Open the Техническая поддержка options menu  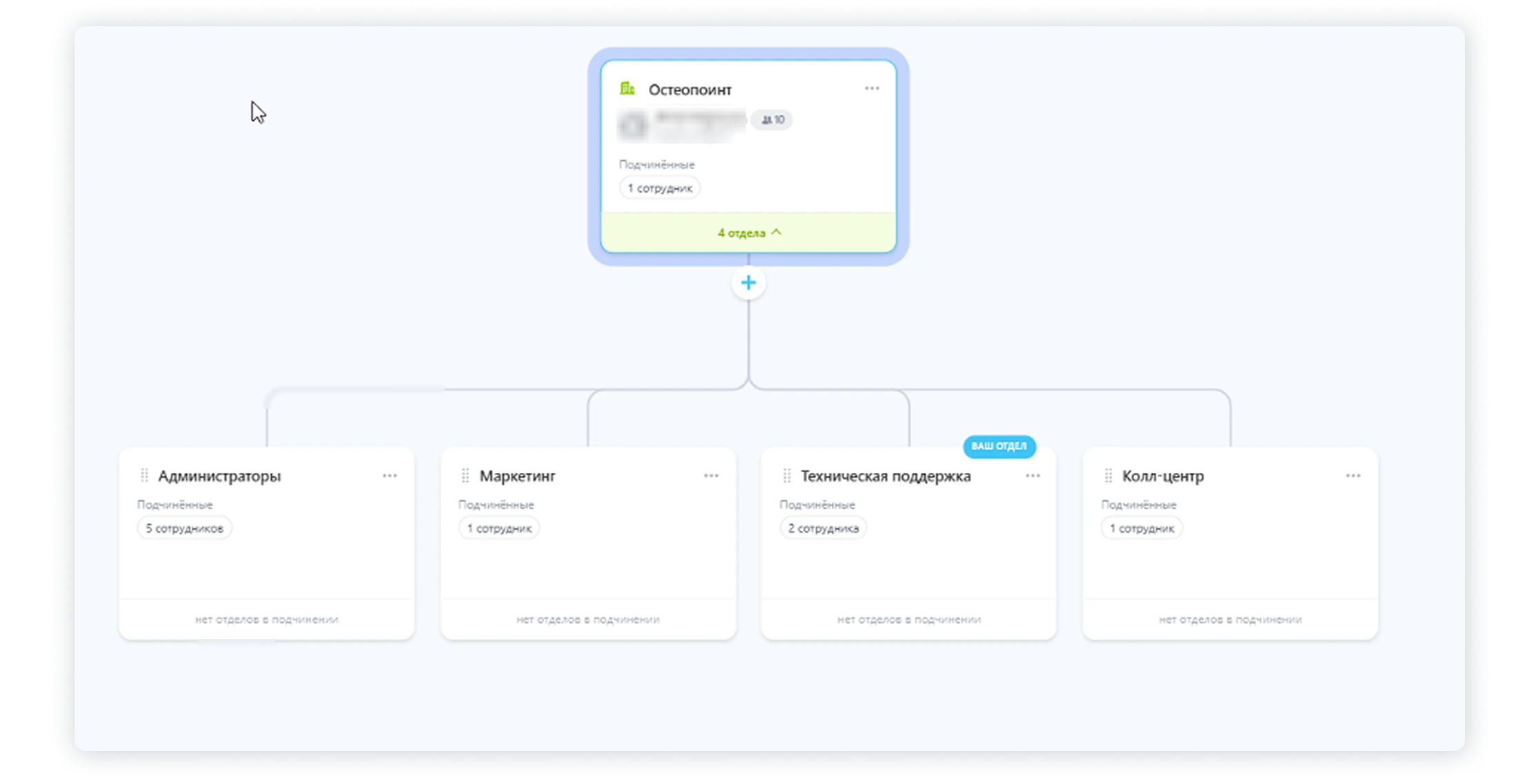coord(1033,476)
